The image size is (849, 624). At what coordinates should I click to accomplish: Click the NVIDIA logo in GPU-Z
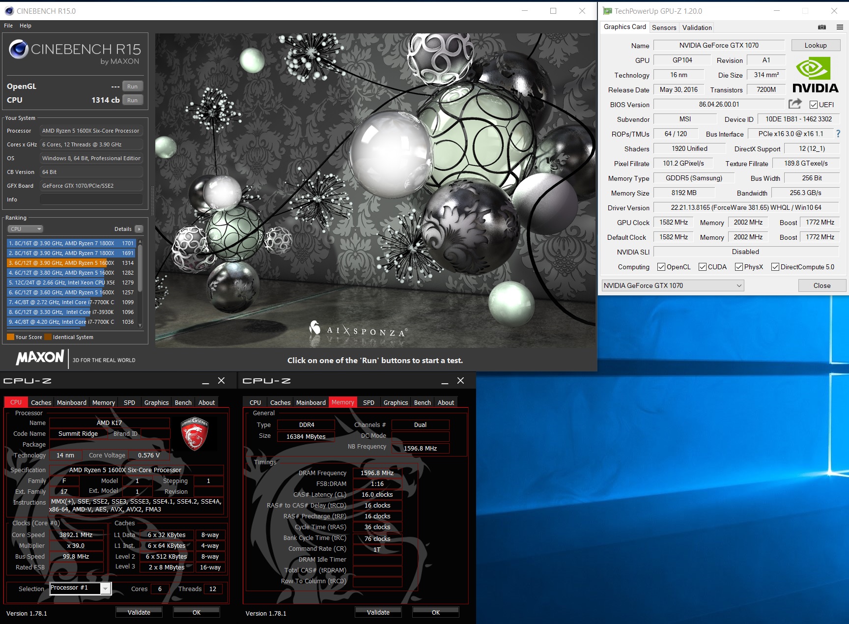815,75
